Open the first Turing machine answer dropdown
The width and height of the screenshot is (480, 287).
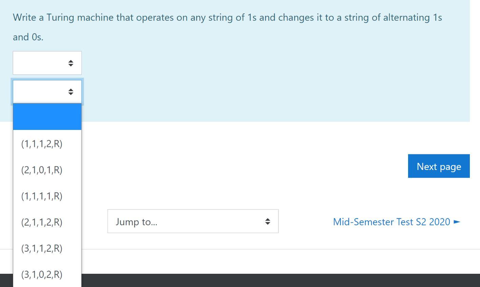tap(47, 63)
